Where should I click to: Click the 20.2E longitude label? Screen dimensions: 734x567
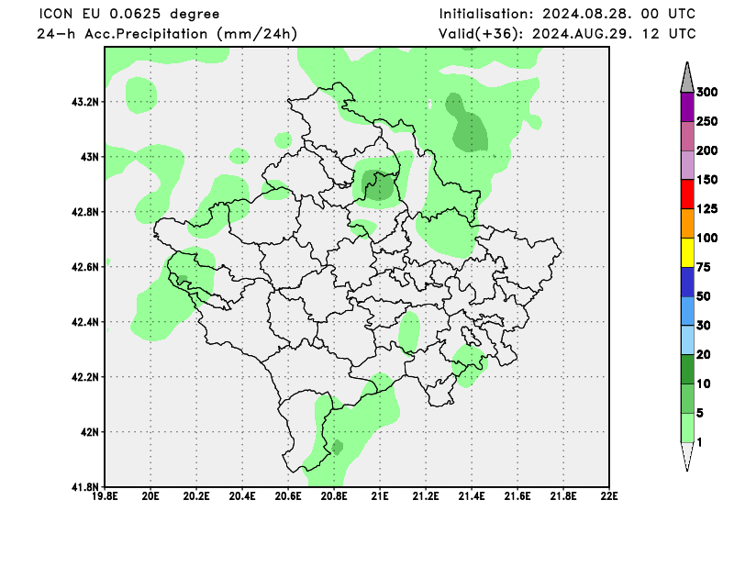(x=196, y=495)
